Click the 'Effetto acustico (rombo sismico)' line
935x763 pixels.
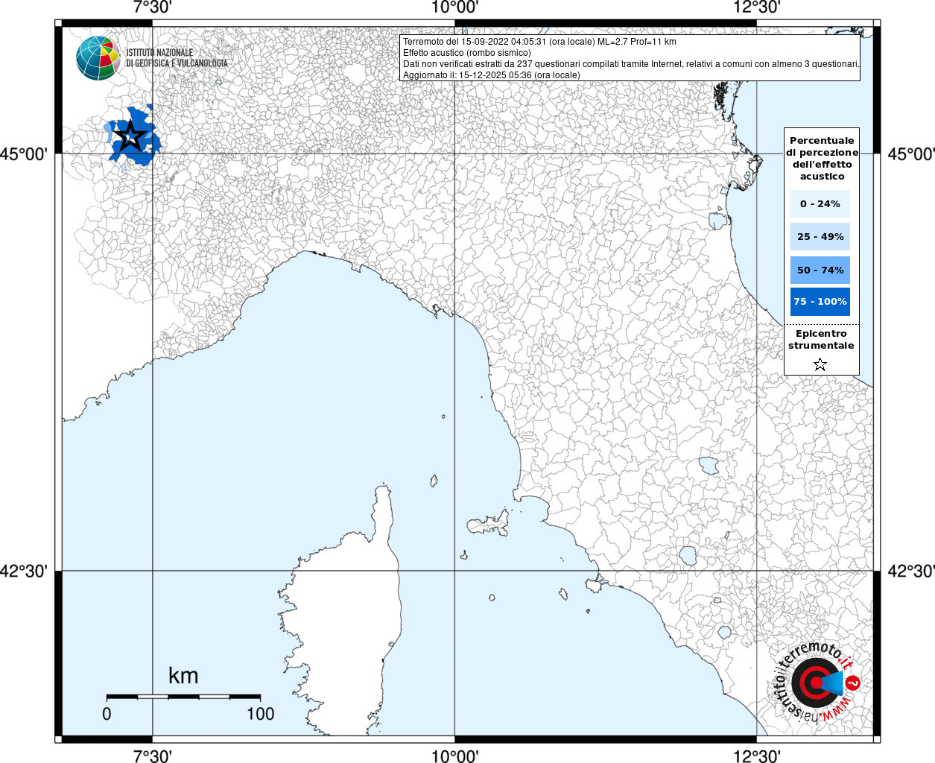point(467,53)
